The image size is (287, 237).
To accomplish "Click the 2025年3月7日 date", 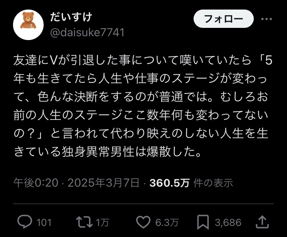I will click(103, 182).
